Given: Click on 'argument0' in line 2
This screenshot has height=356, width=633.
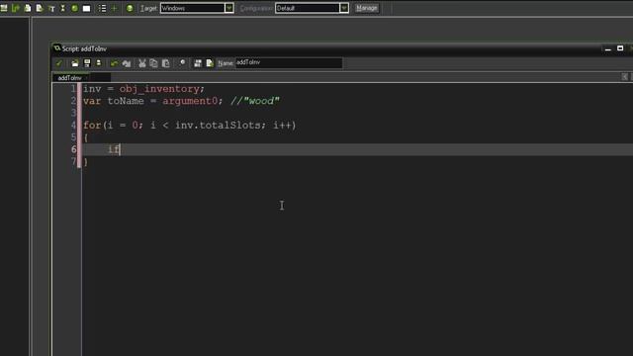Looking at the screenshot, I should [190, 101].
